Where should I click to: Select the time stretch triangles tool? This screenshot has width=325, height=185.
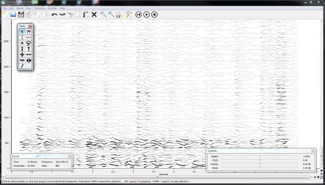click(28, 60)
